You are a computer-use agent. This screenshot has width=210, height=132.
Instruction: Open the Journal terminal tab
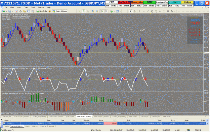(51, 126)
